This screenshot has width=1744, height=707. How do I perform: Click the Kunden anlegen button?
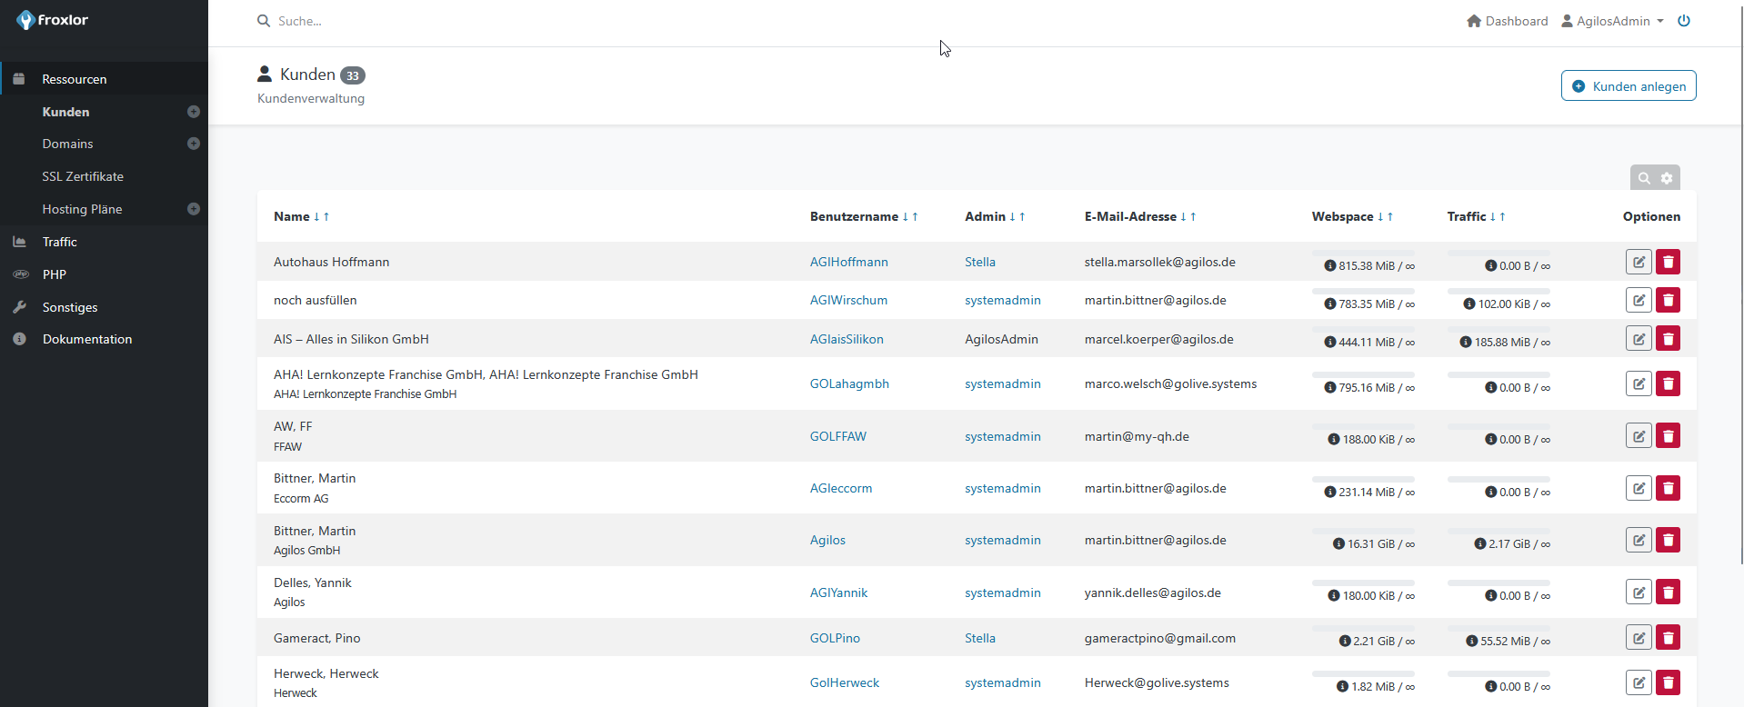point(1629,86)
